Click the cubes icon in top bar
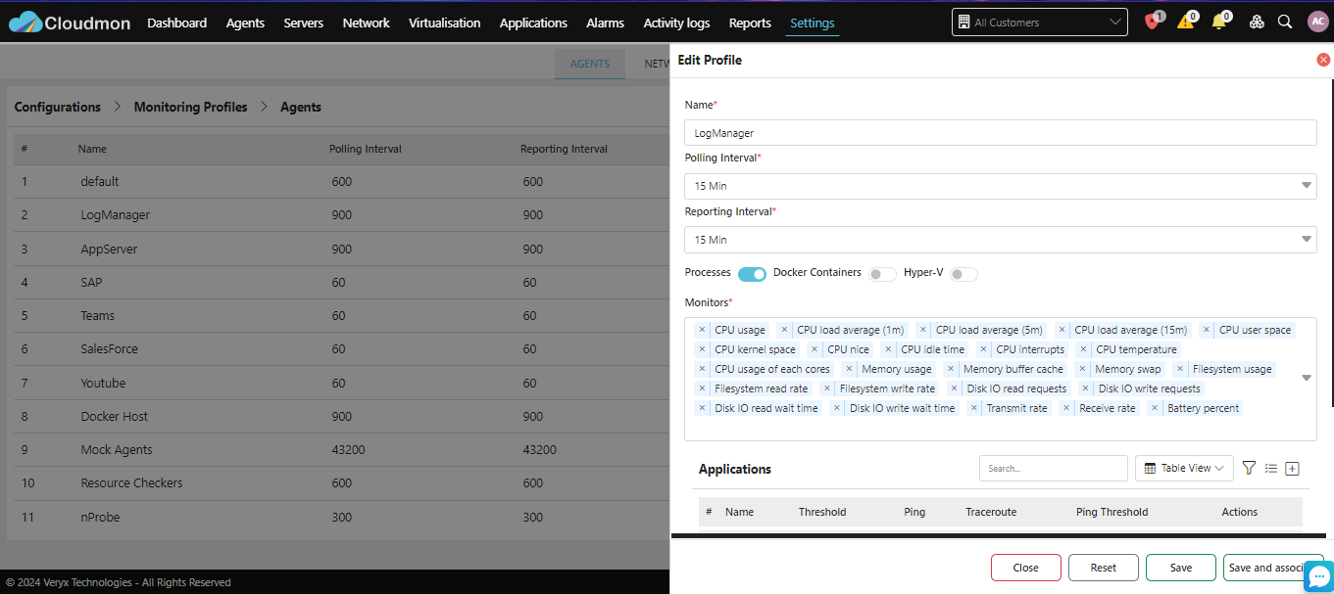 [1257, 22]
